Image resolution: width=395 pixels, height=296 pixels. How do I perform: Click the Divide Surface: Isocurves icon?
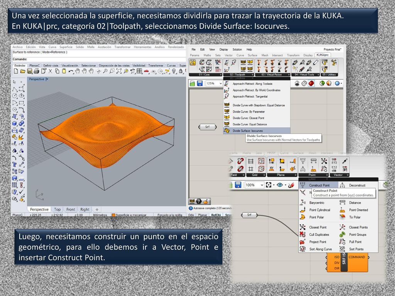pos(227,131)
